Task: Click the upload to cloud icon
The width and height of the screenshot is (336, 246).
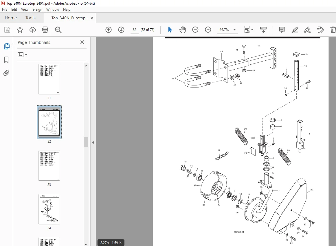Action: pyautogui.click(x=33, y=30)
